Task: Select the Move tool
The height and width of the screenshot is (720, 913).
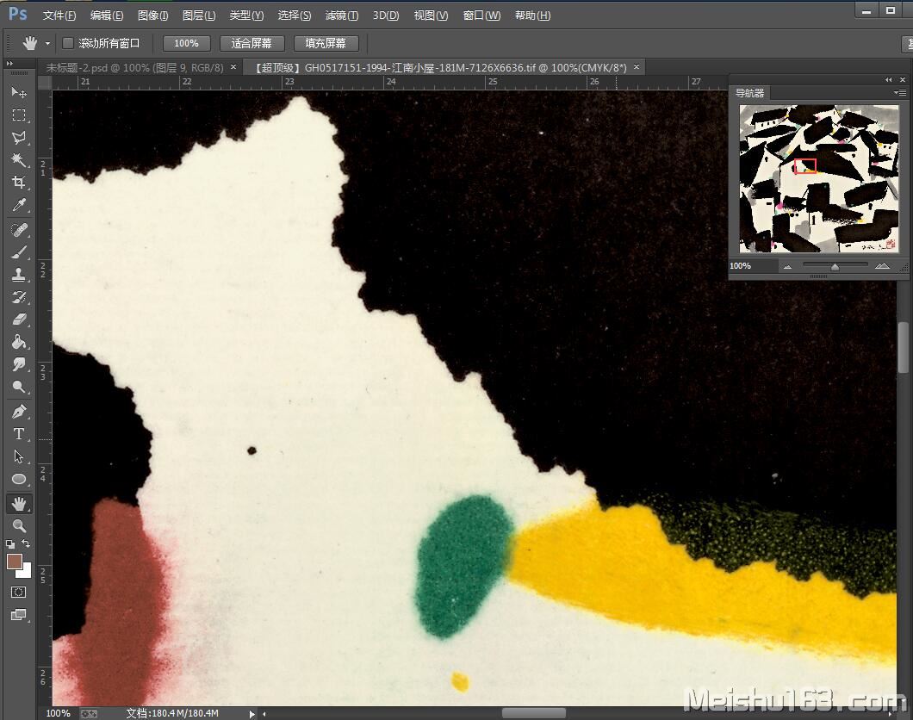Action: (19, 92)
